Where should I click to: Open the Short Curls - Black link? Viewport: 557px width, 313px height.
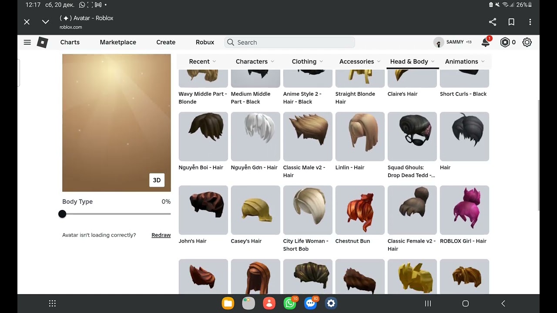pos(463,94)
